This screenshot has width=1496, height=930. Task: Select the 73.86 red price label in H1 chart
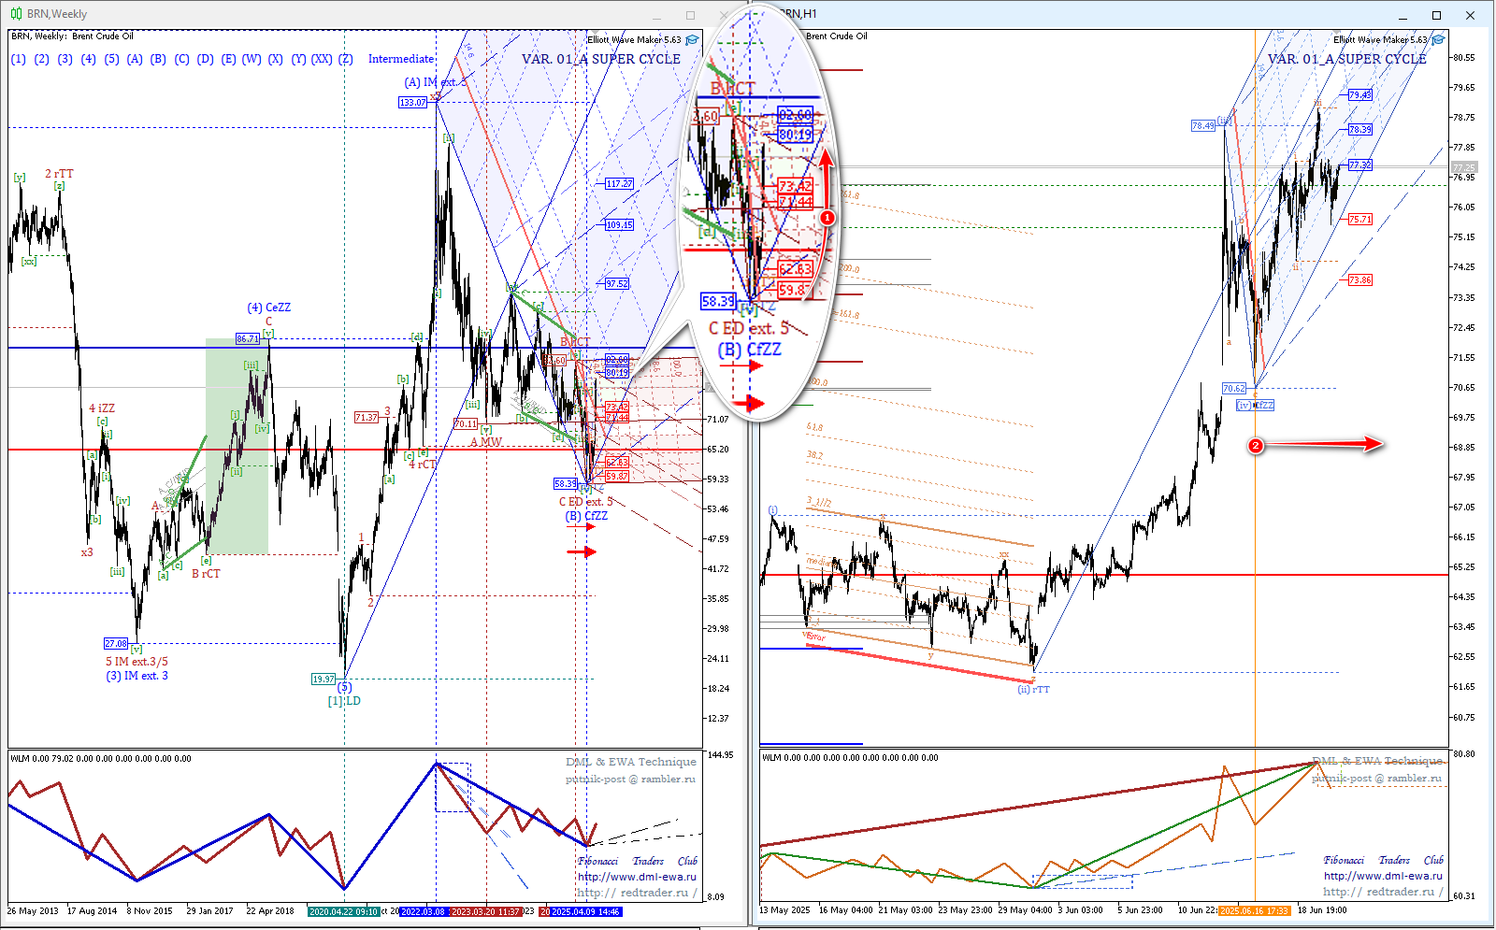tap(1360, 280)
